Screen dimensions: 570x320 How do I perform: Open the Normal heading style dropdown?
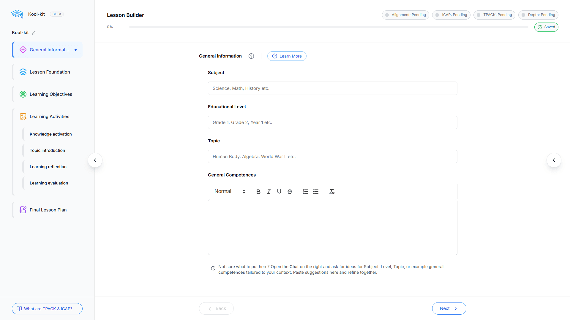tap(230, 192)
